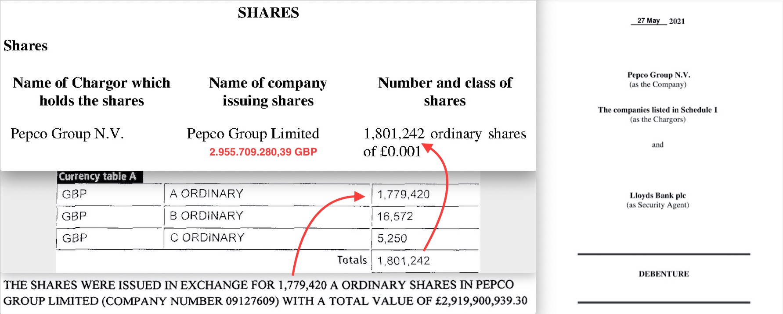
Task: Click the red 2.955.709.280,39 GBP annotation
Action: click(x=263, y=152)
